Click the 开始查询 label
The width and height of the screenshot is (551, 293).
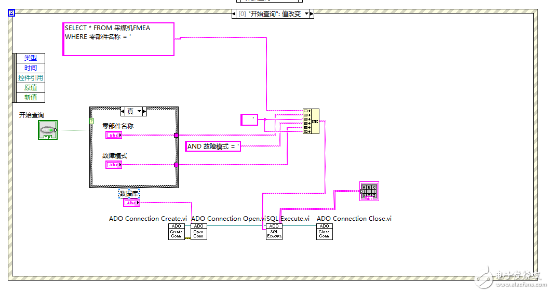pyautogui.click(x=32, y=115)
